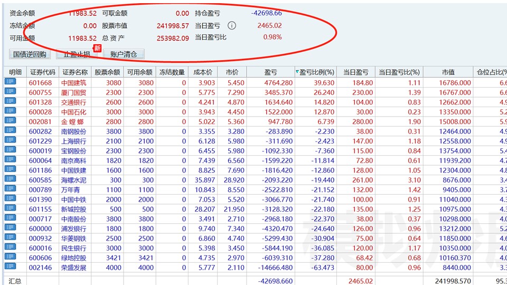Open detail icon for 中国石化 row
507x285 pixels.
[11, 110]
